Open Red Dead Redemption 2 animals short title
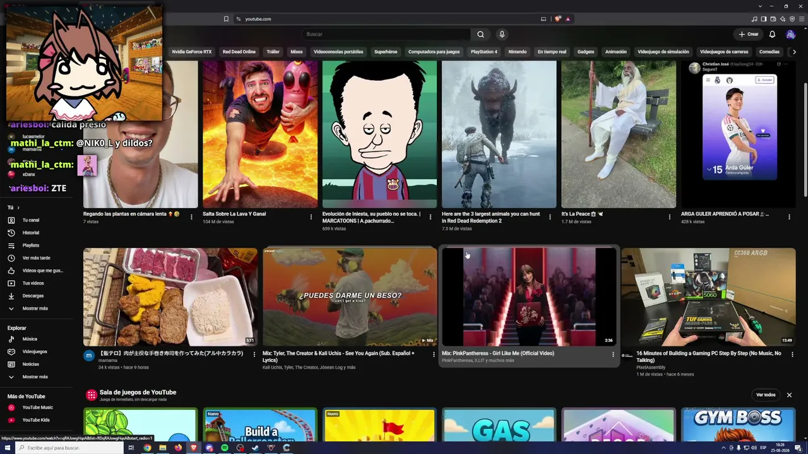The width and height of the screenshot is (808, 454). point(490,218)
